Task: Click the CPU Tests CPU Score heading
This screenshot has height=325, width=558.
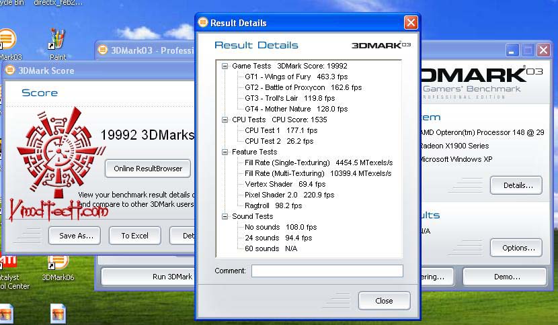Action: [x=280, y=120]
